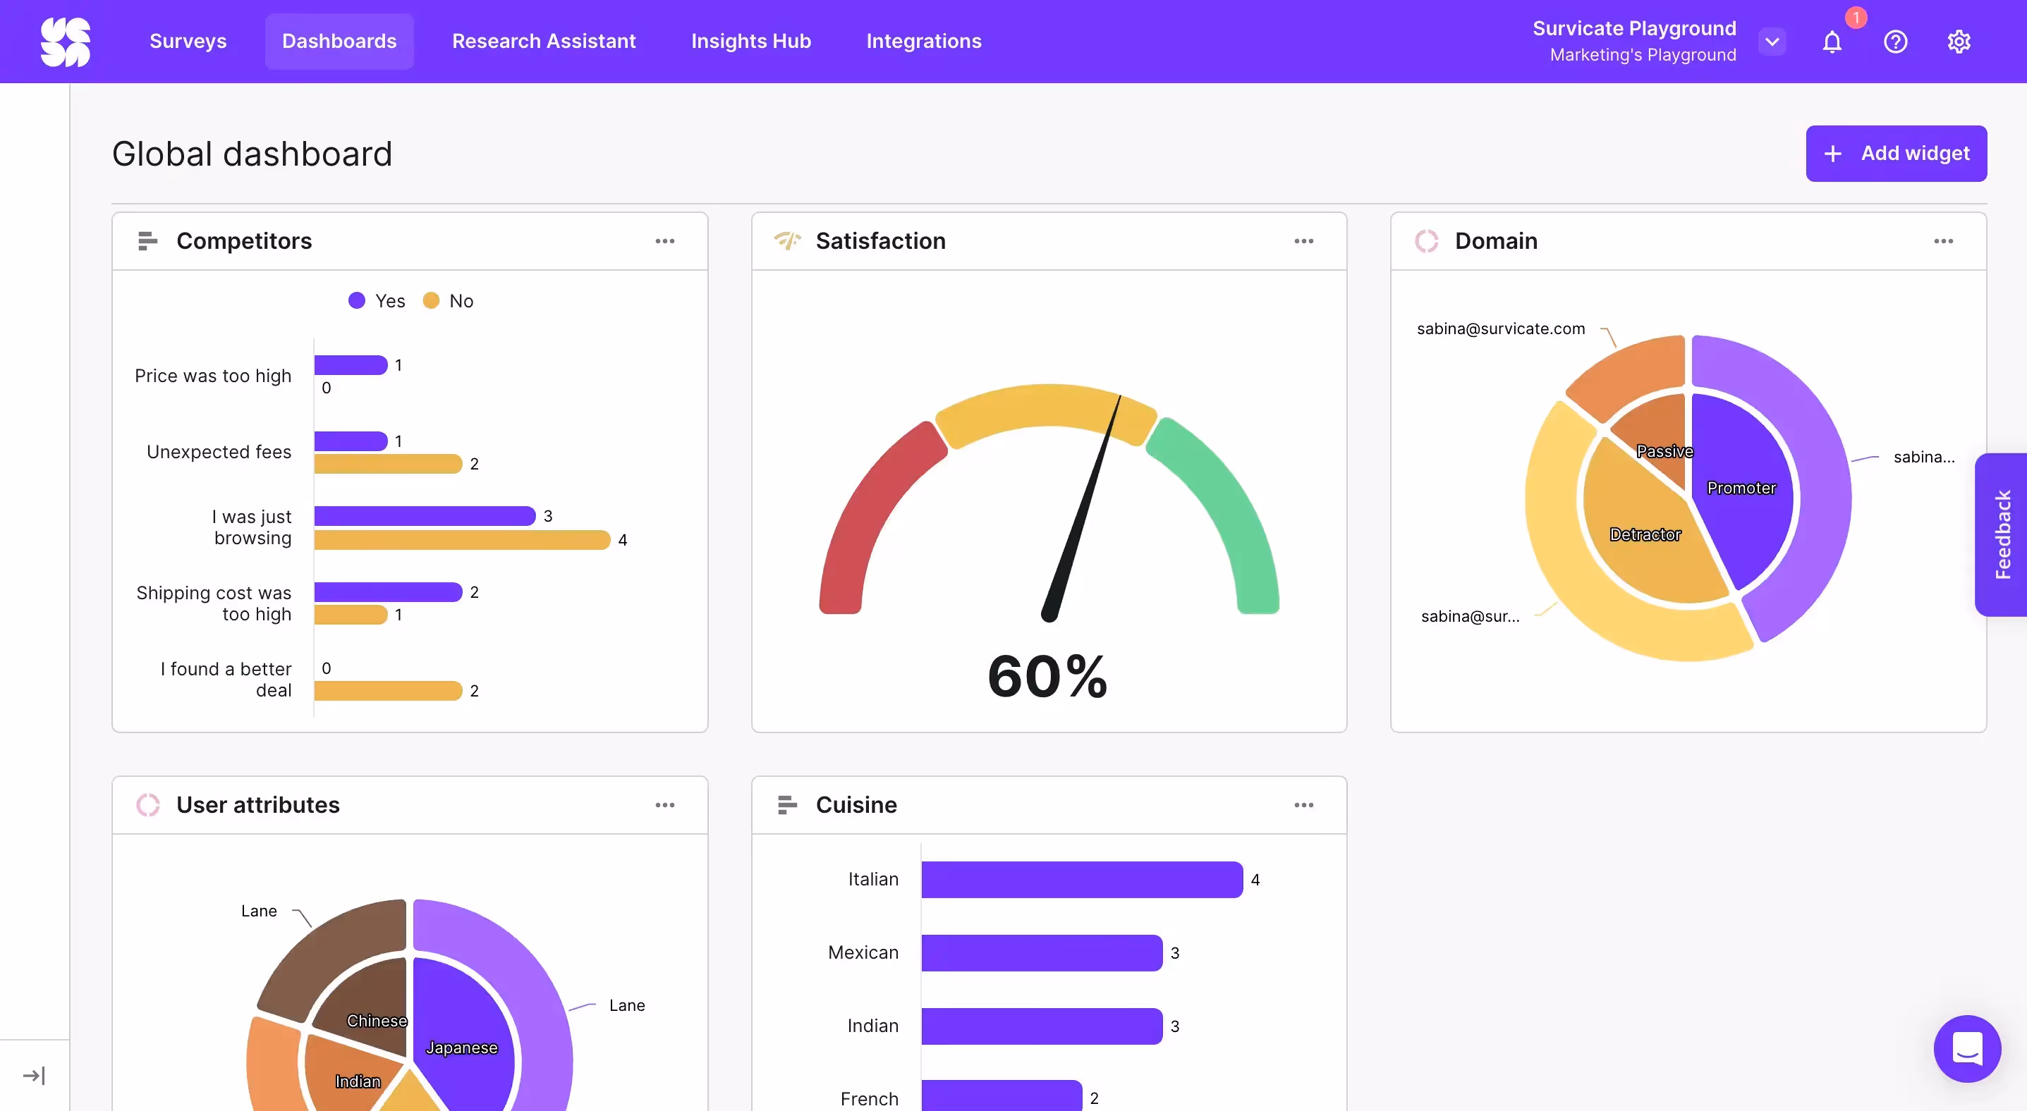Open the help question mark icon
This screenshot has width=2027, height=1111.
point(1895,42)
